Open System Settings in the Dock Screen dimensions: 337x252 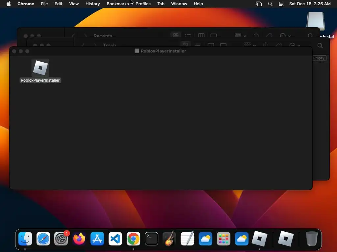point(61,239)
